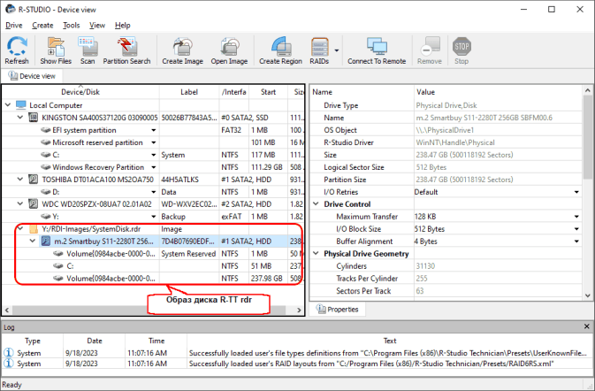Select the Properties tab
The width and height of the screenshot is (595, 391).
[338, 310]
